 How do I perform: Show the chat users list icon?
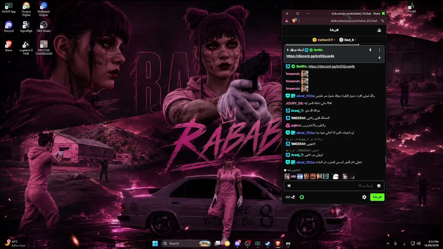pyautogui.click(x=379, y=30)
